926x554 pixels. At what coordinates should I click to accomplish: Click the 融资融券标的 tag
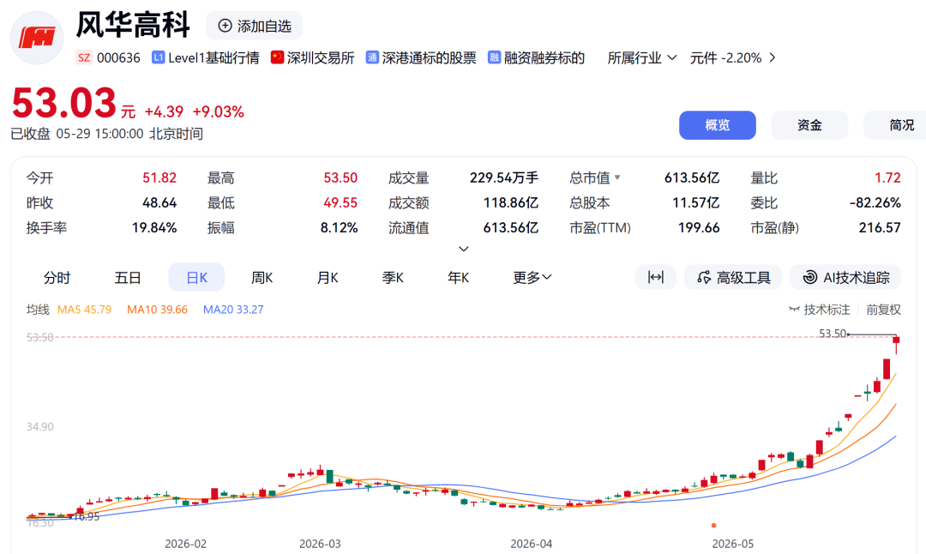(544, 57)
